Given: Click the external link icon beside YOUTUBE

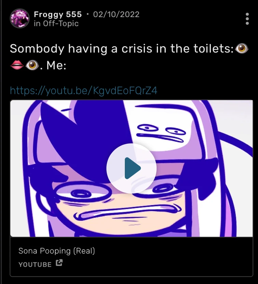Looking at the screenshot, I should point(59,263).
